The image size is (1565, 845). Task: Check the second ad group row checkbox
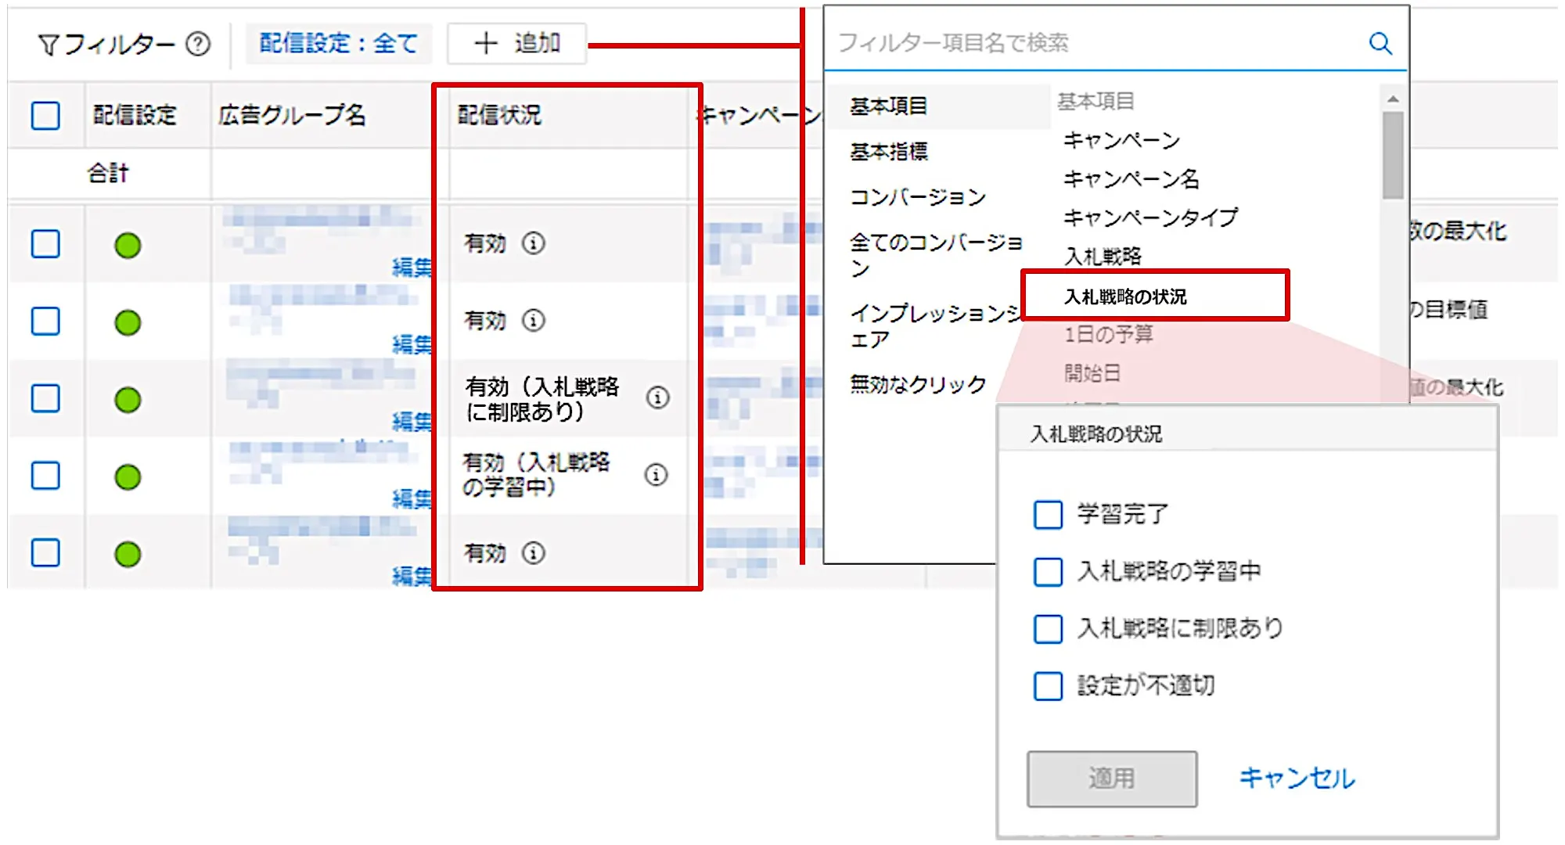45,321
